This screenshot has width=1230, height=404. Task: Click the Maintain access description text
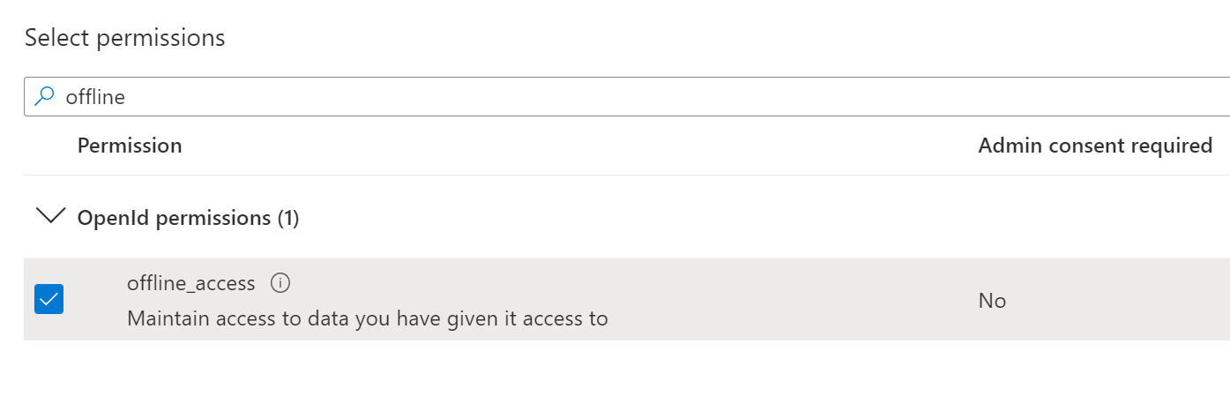pos(367,318)
